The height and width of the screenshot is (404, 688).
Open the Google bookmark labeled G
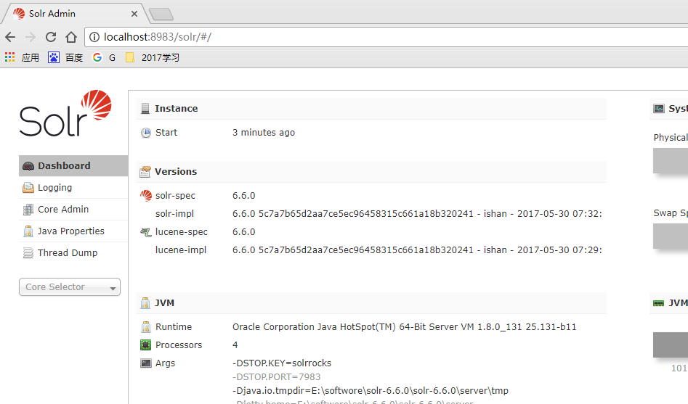tap(105, 57)
